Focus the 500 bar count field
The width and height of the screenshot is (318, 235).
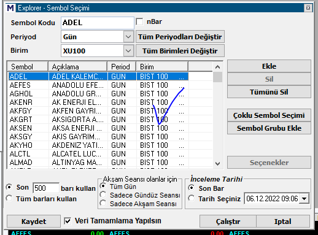[x=46, y=188]
